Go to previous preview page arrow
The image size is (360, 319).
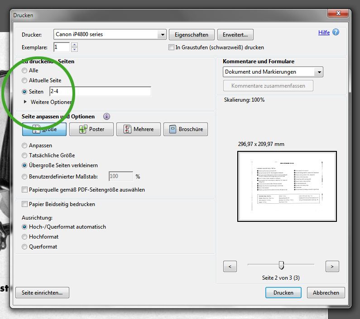230,267
